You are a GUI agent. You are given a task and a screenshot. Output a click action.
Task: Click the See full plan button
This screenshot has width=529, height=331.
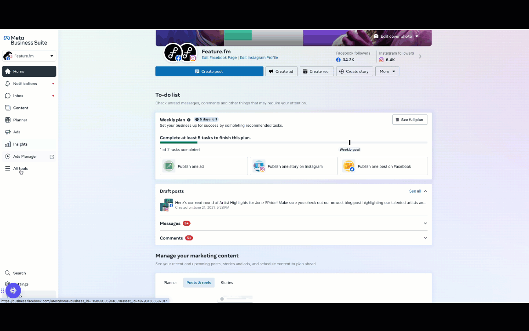[x=410, y=120]
